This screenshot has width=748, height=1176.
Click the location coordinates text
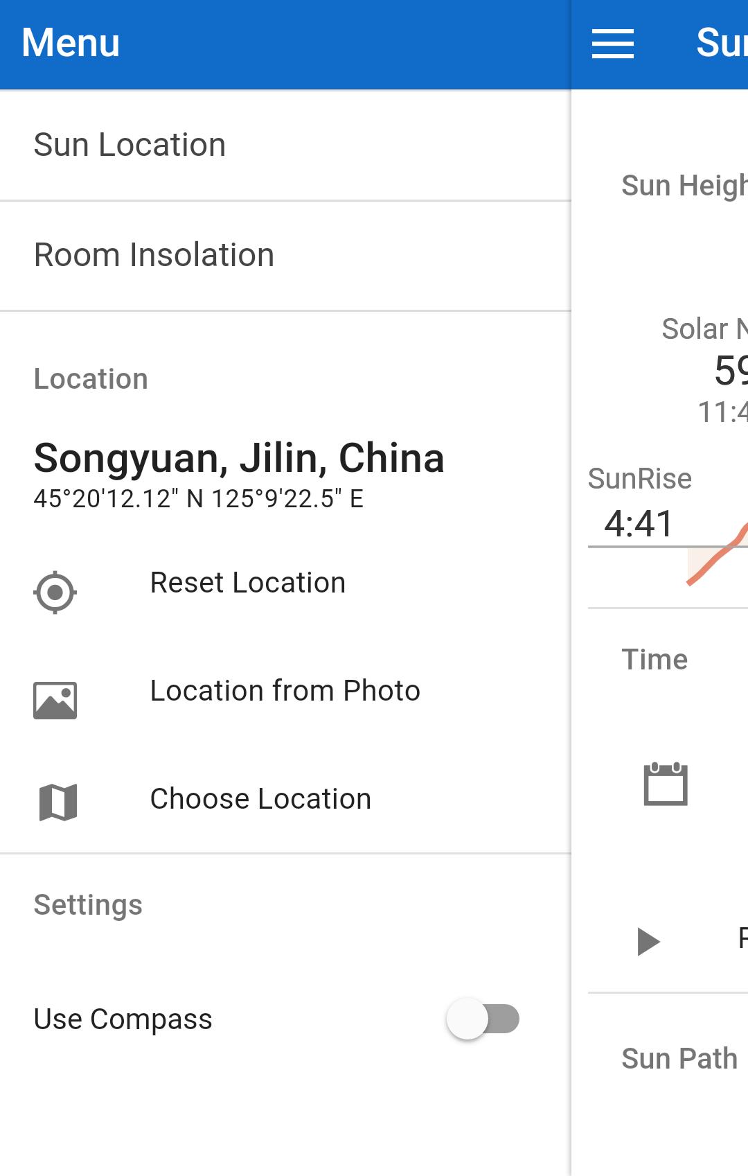click(199, 499)
